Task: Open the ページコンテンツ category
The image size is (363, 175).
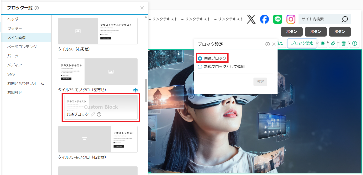Action: (26, 47)
